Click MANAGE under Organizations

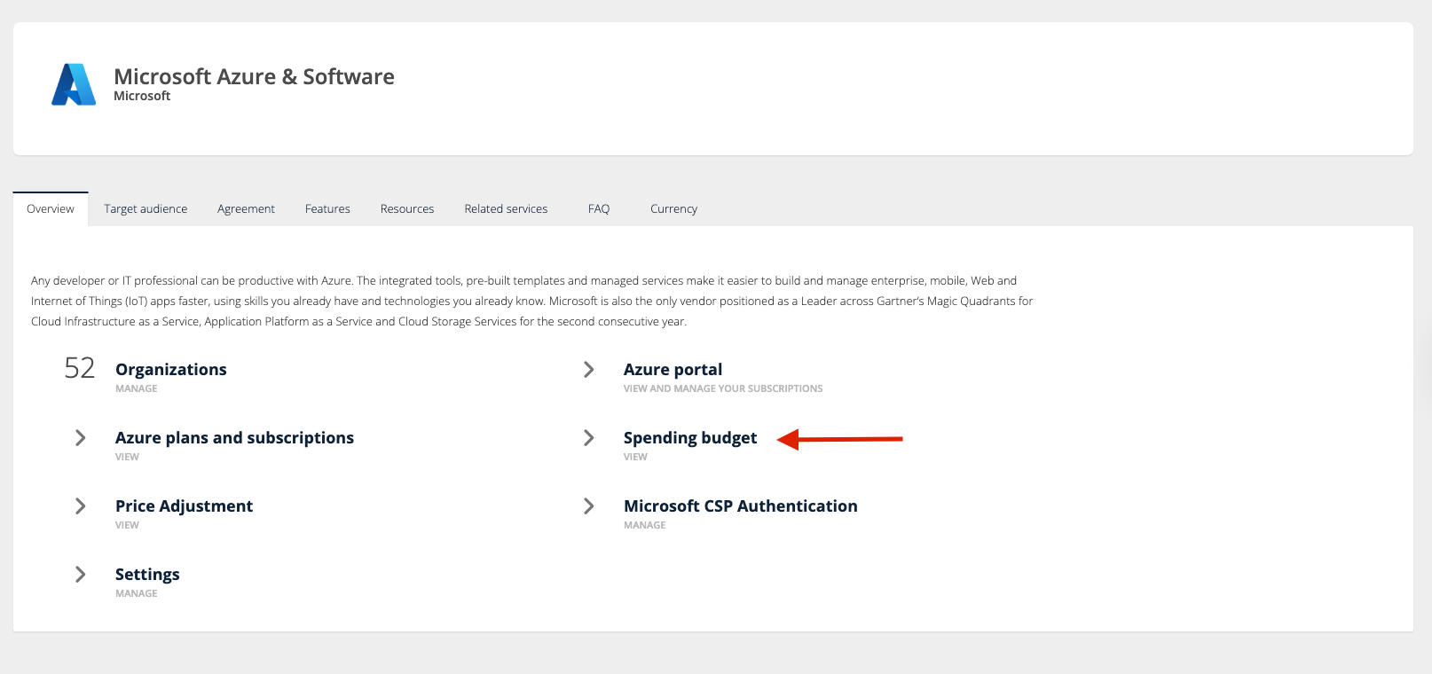tap(137, 388)
